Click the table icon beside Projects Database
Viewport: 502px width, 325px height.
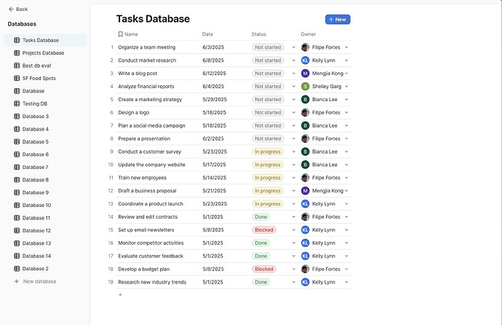click(17, 53)
